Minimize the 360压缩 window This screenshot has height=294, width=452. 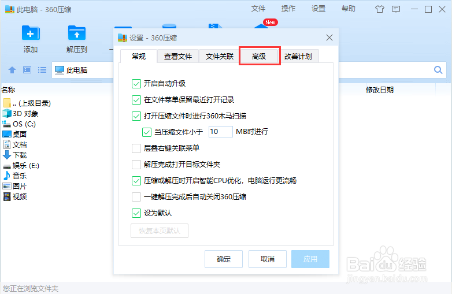tap(414, 9)
